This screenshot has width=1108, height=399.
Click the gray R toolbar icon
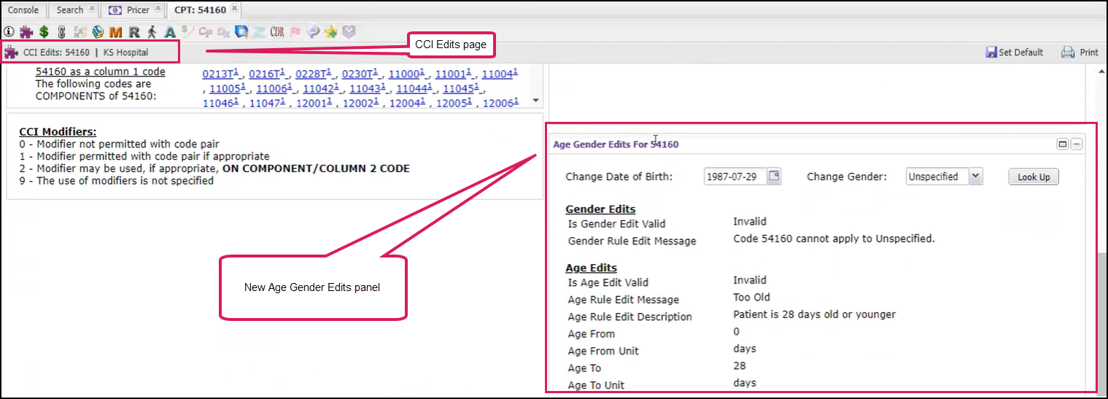(134, 32)
